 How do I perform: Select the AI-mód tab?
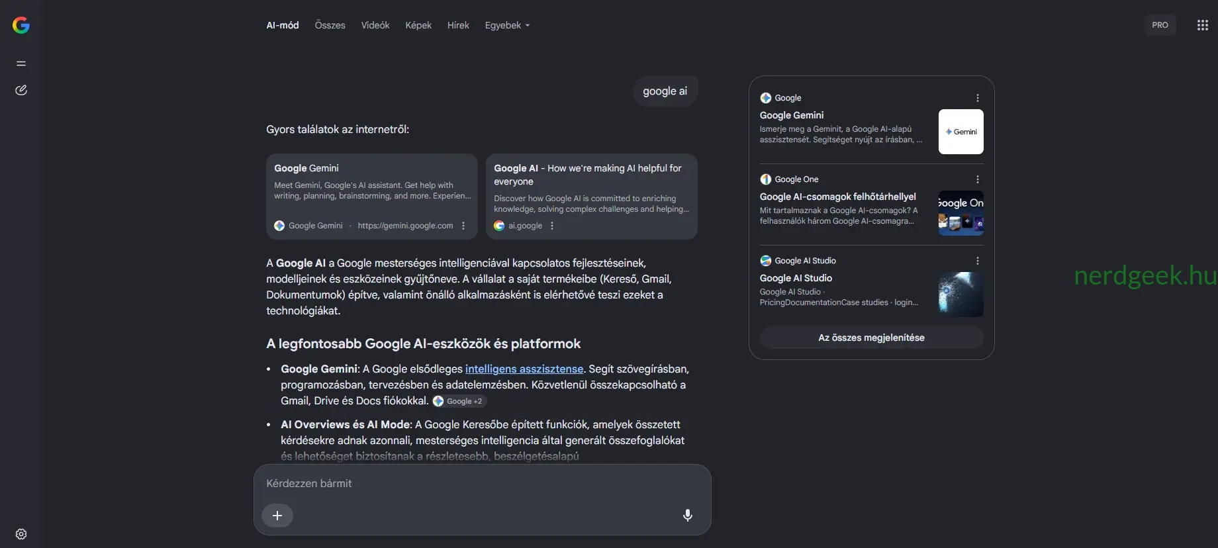[283, 25]
